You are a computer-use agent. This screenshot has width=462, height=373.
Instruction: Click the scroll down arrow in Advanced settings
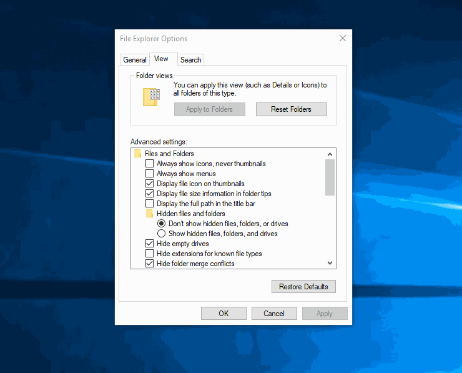point(330,262)
